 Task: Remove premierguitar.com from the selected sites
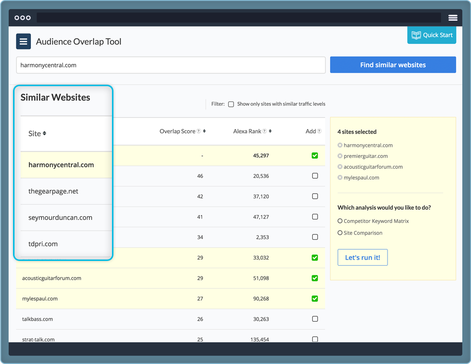340,156
